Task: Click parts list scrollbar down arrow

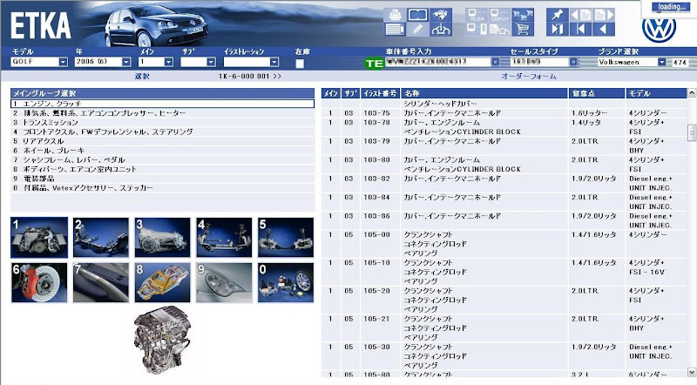Action: tap(691, 372)
